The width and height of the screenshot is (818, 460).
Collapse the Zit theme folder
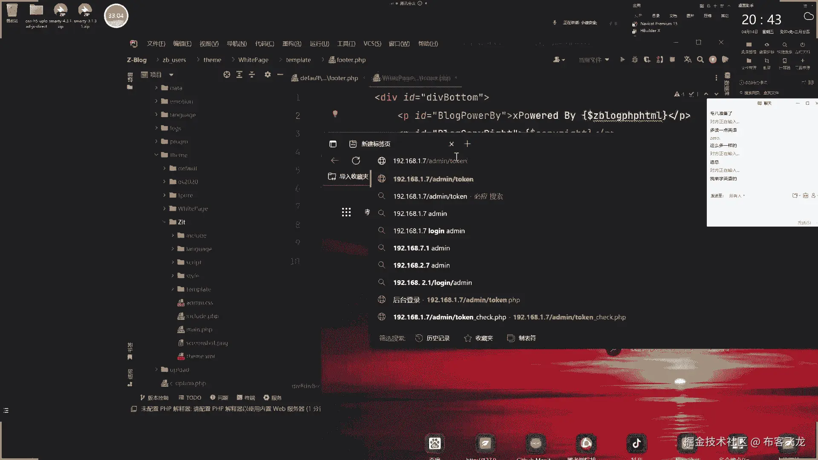[164, 222]
